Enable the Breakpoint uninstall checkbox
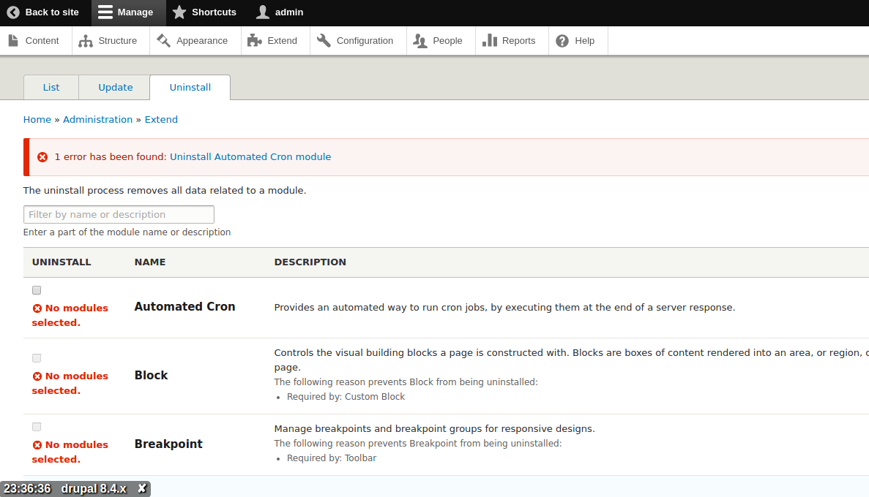 coord(36,426)
